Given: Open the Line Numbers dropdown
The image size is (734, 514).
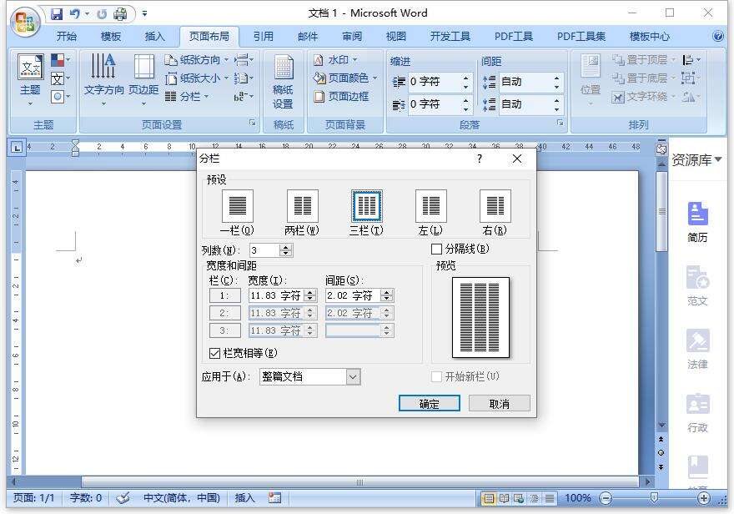Looking at the screenshot, I should click(x=243, y=78).
